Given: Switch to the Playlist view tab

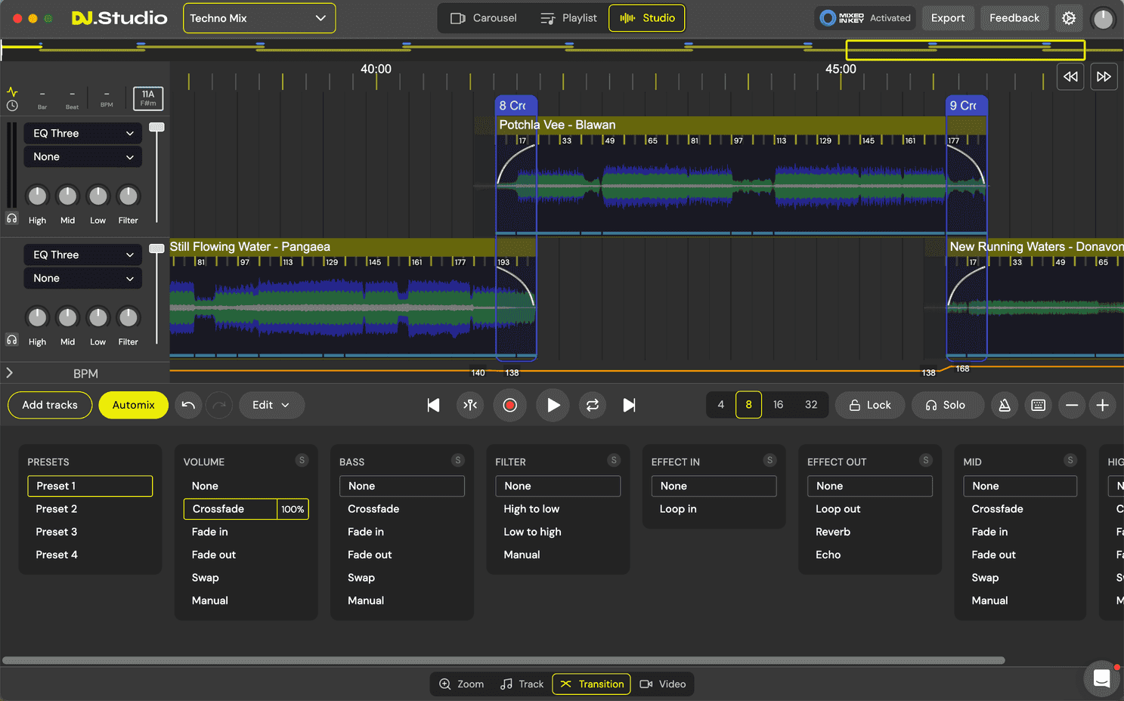Looking at the screenshot, I should (x=568, y=17).
